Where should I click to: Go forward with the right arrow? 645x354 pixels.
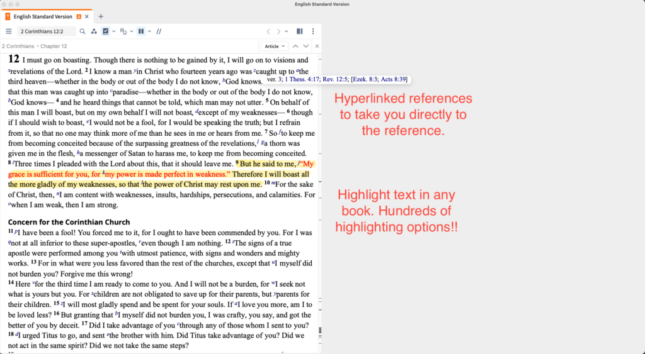coord(279,31)
